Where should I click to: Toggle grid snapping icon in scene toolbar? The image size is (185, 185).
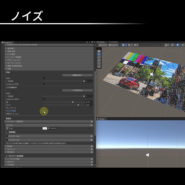123,45
